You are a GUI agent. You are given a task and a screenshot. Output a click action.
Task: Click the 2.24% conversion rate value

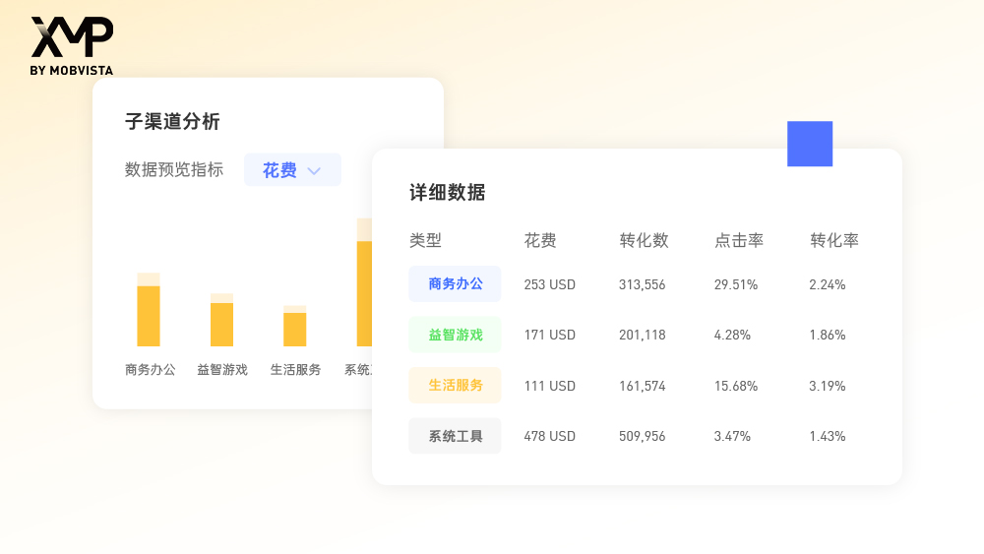828,284
